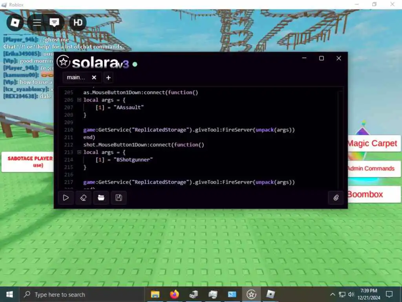Open the fourth pinned taskbar app icon
This screenshot has width=402, height=302.
213,294
